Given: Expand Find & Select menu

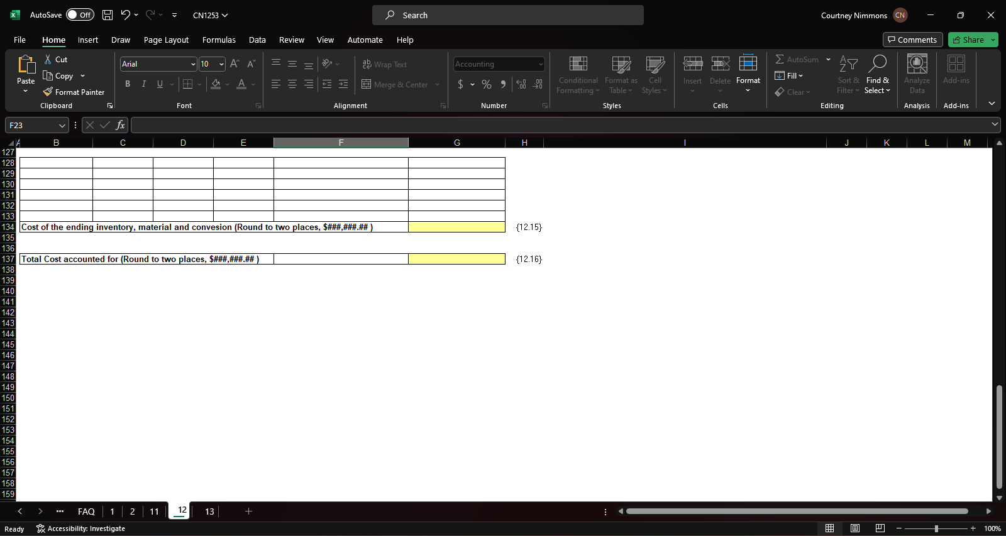Looking at the screenshot, I should click(878, 74).
